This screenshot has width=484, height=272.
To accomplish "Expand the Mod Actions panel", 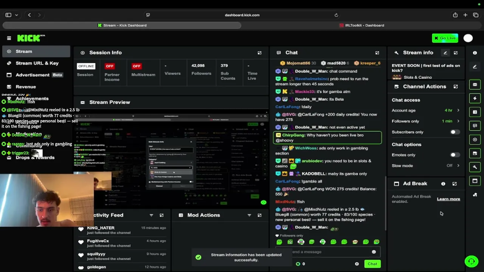I will pyautogui.click(x=259, y=215).
